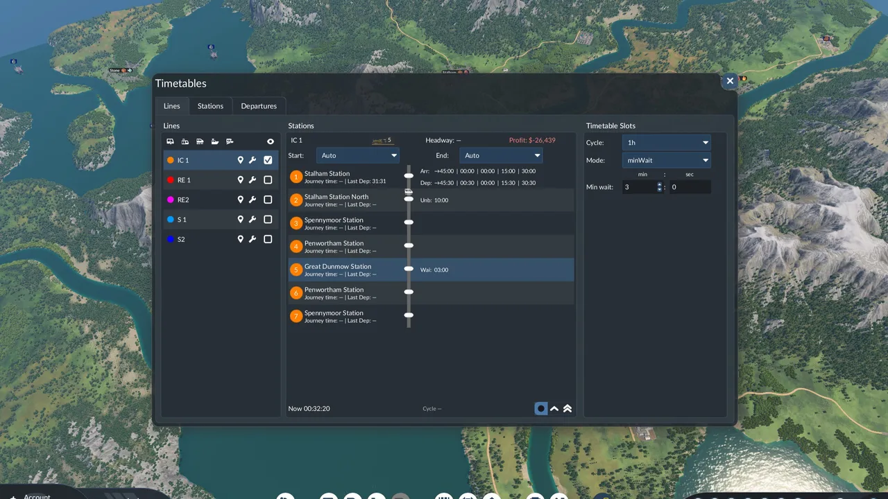
Task: Click the vehicle count icon showing 5
Action: (382, 141)
